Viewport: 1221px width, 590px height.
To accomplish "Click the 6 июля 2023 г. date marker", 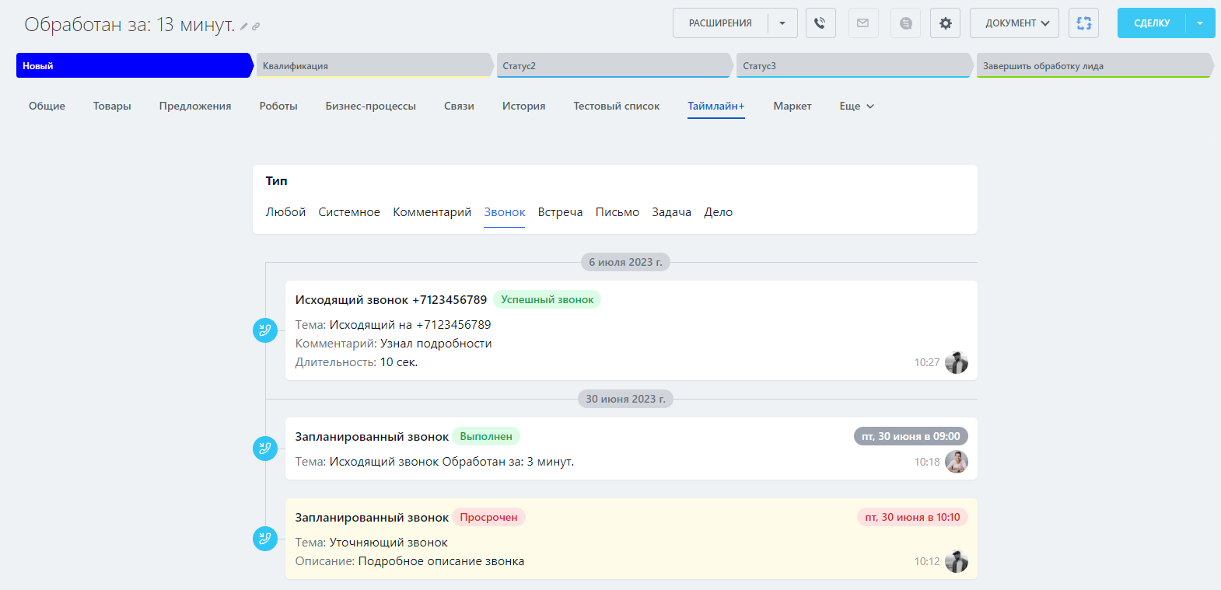I will [625, 262].
